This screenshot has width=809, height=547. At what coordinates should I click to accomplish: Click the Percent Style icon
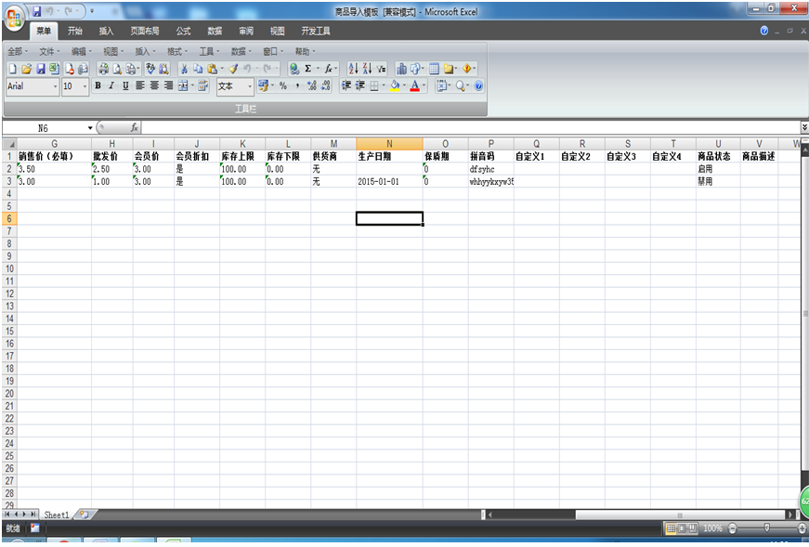click(x=283, y=85)
